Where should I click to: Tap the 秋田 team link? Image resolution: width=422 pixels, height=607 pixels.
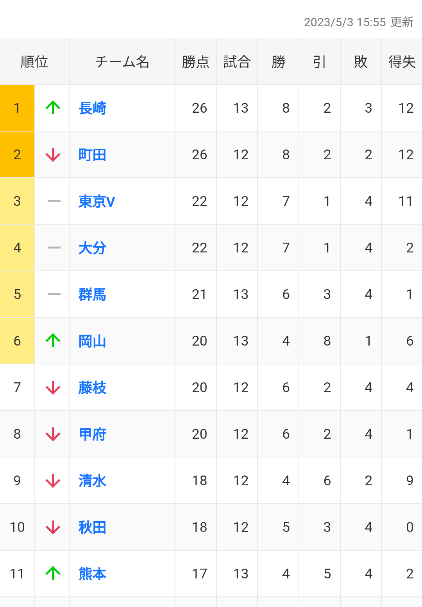[93, 528]
